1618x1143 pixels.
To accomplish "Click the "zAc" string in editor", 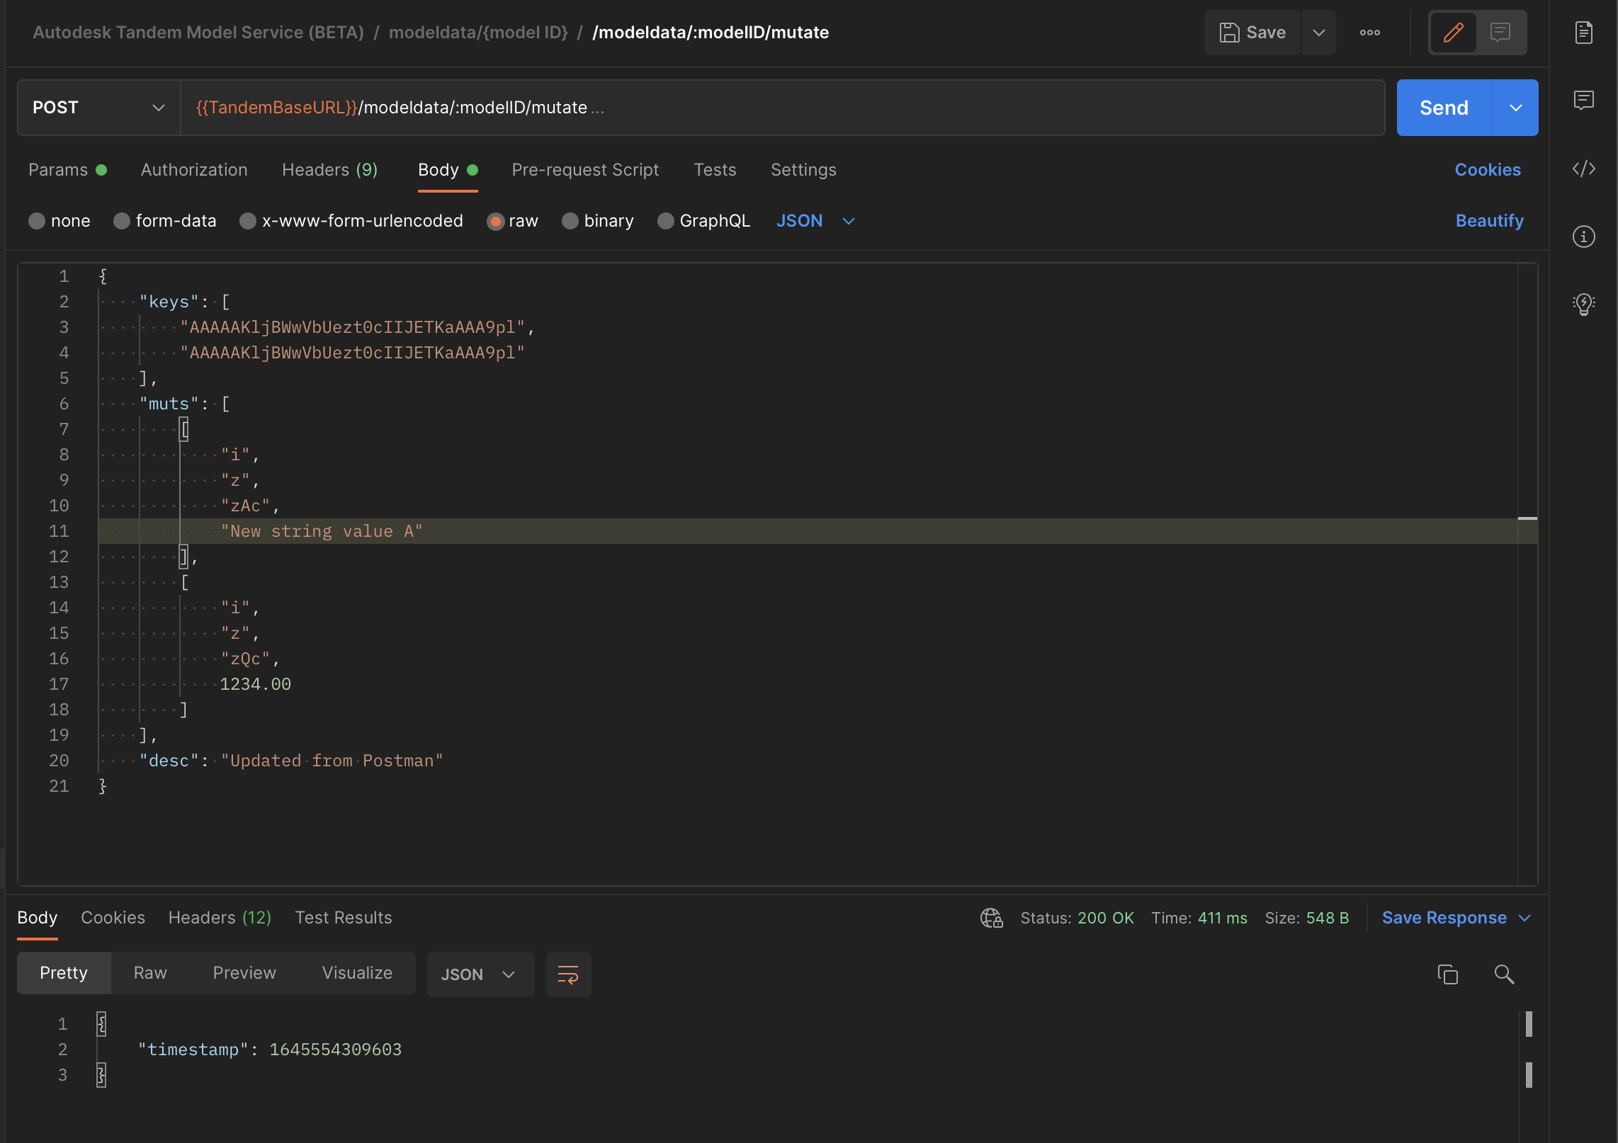I will 245,506.
